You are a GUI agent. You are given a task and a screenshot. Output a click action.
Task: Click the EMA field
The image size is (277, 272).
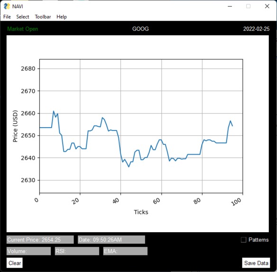125,251
